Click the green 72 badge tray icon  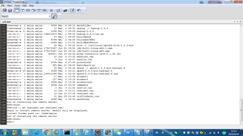click(224, 133)
